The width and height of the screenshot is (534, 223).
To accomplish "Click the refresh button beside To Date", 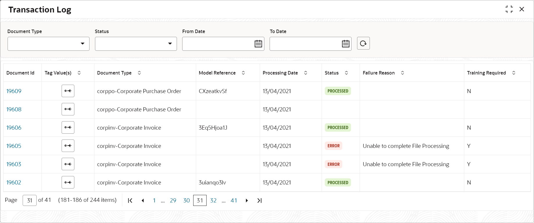I will pyautogui.click(x=363, y=43).
